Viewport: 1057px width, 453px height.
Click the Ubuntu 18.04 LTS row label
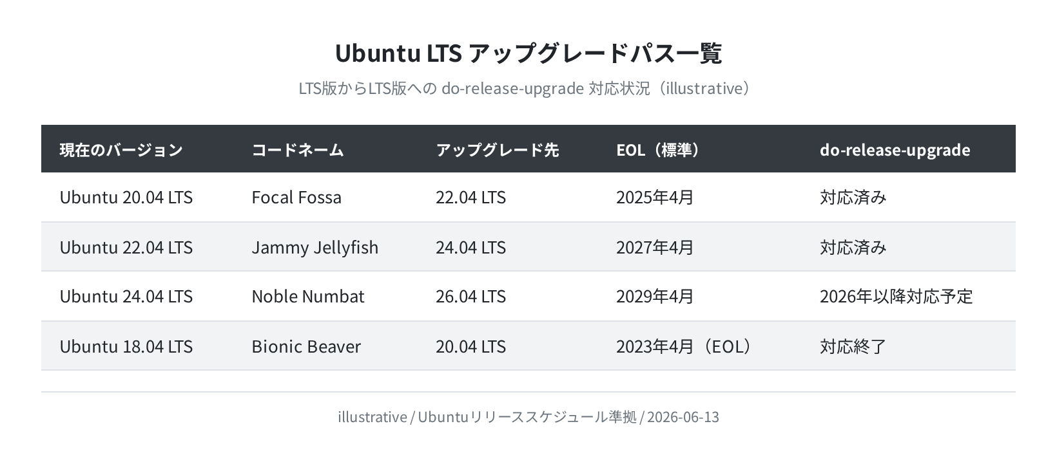click(x=126, y=347)
